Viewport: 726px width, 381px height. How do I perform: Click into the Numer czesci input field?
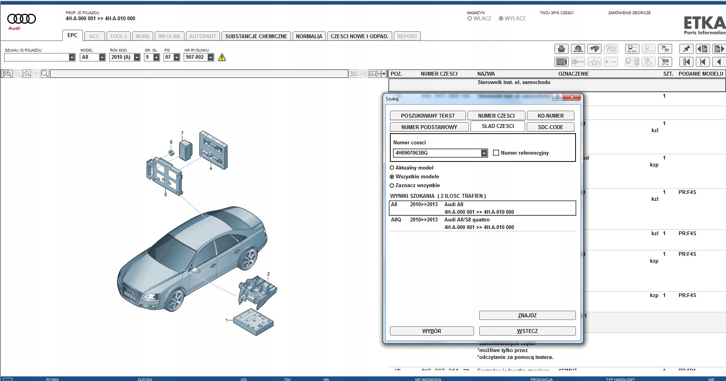click(x=437, y=153)
